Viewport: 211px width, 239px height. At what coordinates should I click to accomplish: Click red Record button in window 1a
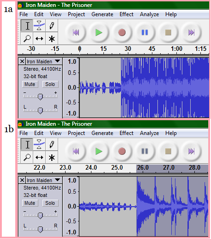pos(122,32)
